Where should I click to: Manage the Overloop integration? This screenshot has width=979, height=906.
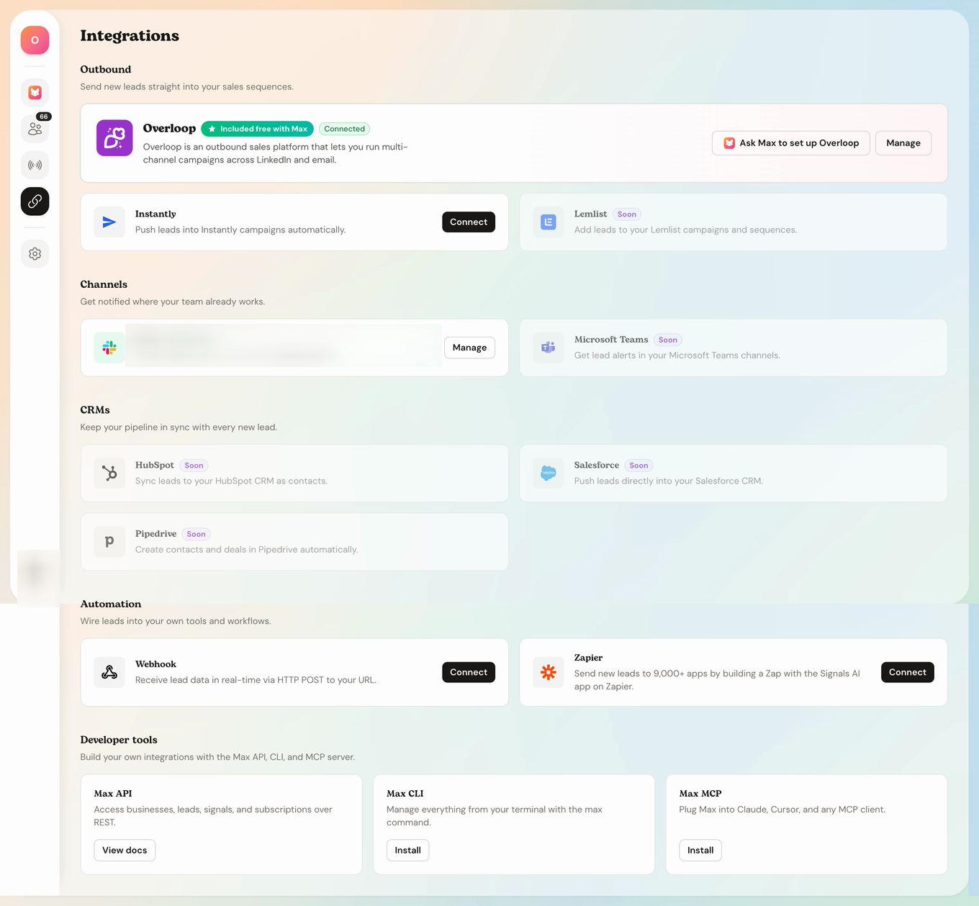[x=903, y=143]
